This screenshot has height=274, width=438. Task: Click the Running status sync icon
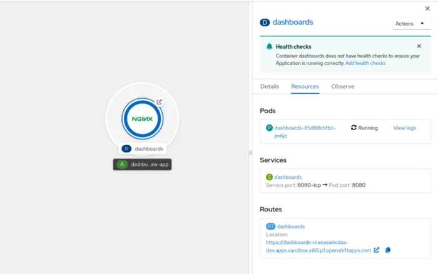click(x=354, y=128)
